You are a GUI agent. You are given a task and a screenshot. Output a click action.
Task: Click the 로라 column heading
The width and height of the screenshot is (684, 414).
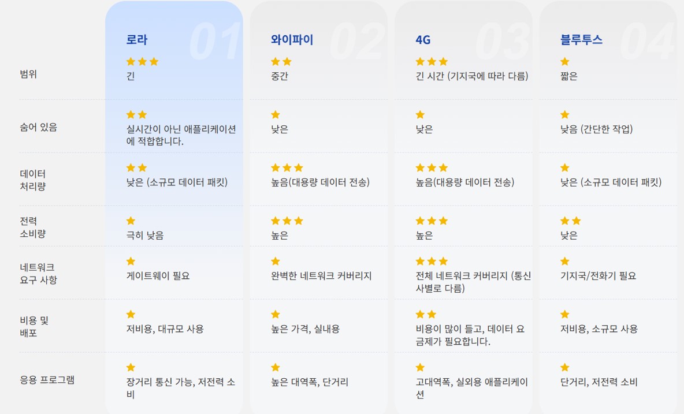137,40
